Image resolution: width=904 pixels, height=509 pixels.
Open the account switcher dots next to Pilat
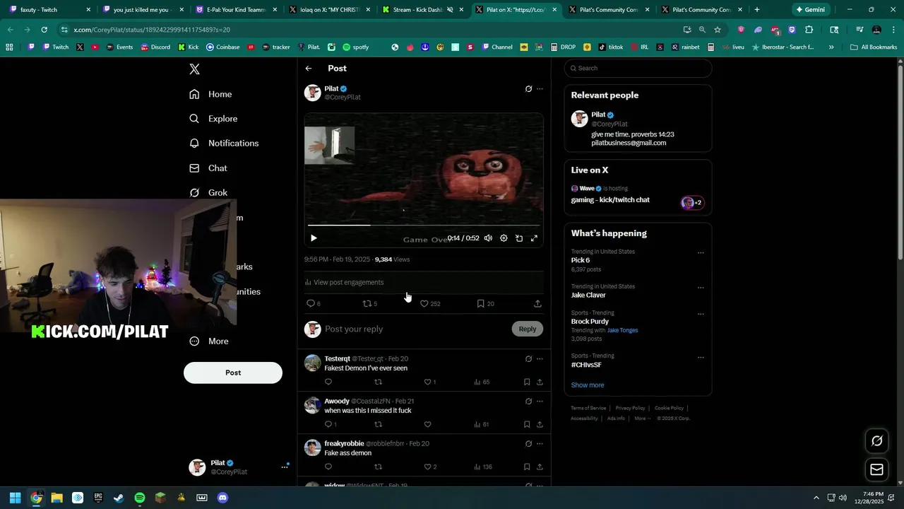pyautogui.click(x=285, y=467)
